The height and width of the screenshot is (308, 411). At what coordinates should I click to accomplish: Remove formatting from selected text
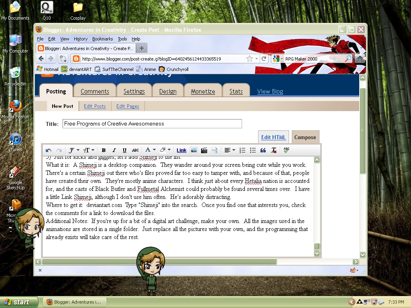pyautogui.click(x=274, y=150)
